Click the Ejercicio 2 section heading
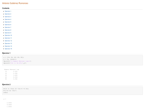The image size is (145, 108). 6,85
